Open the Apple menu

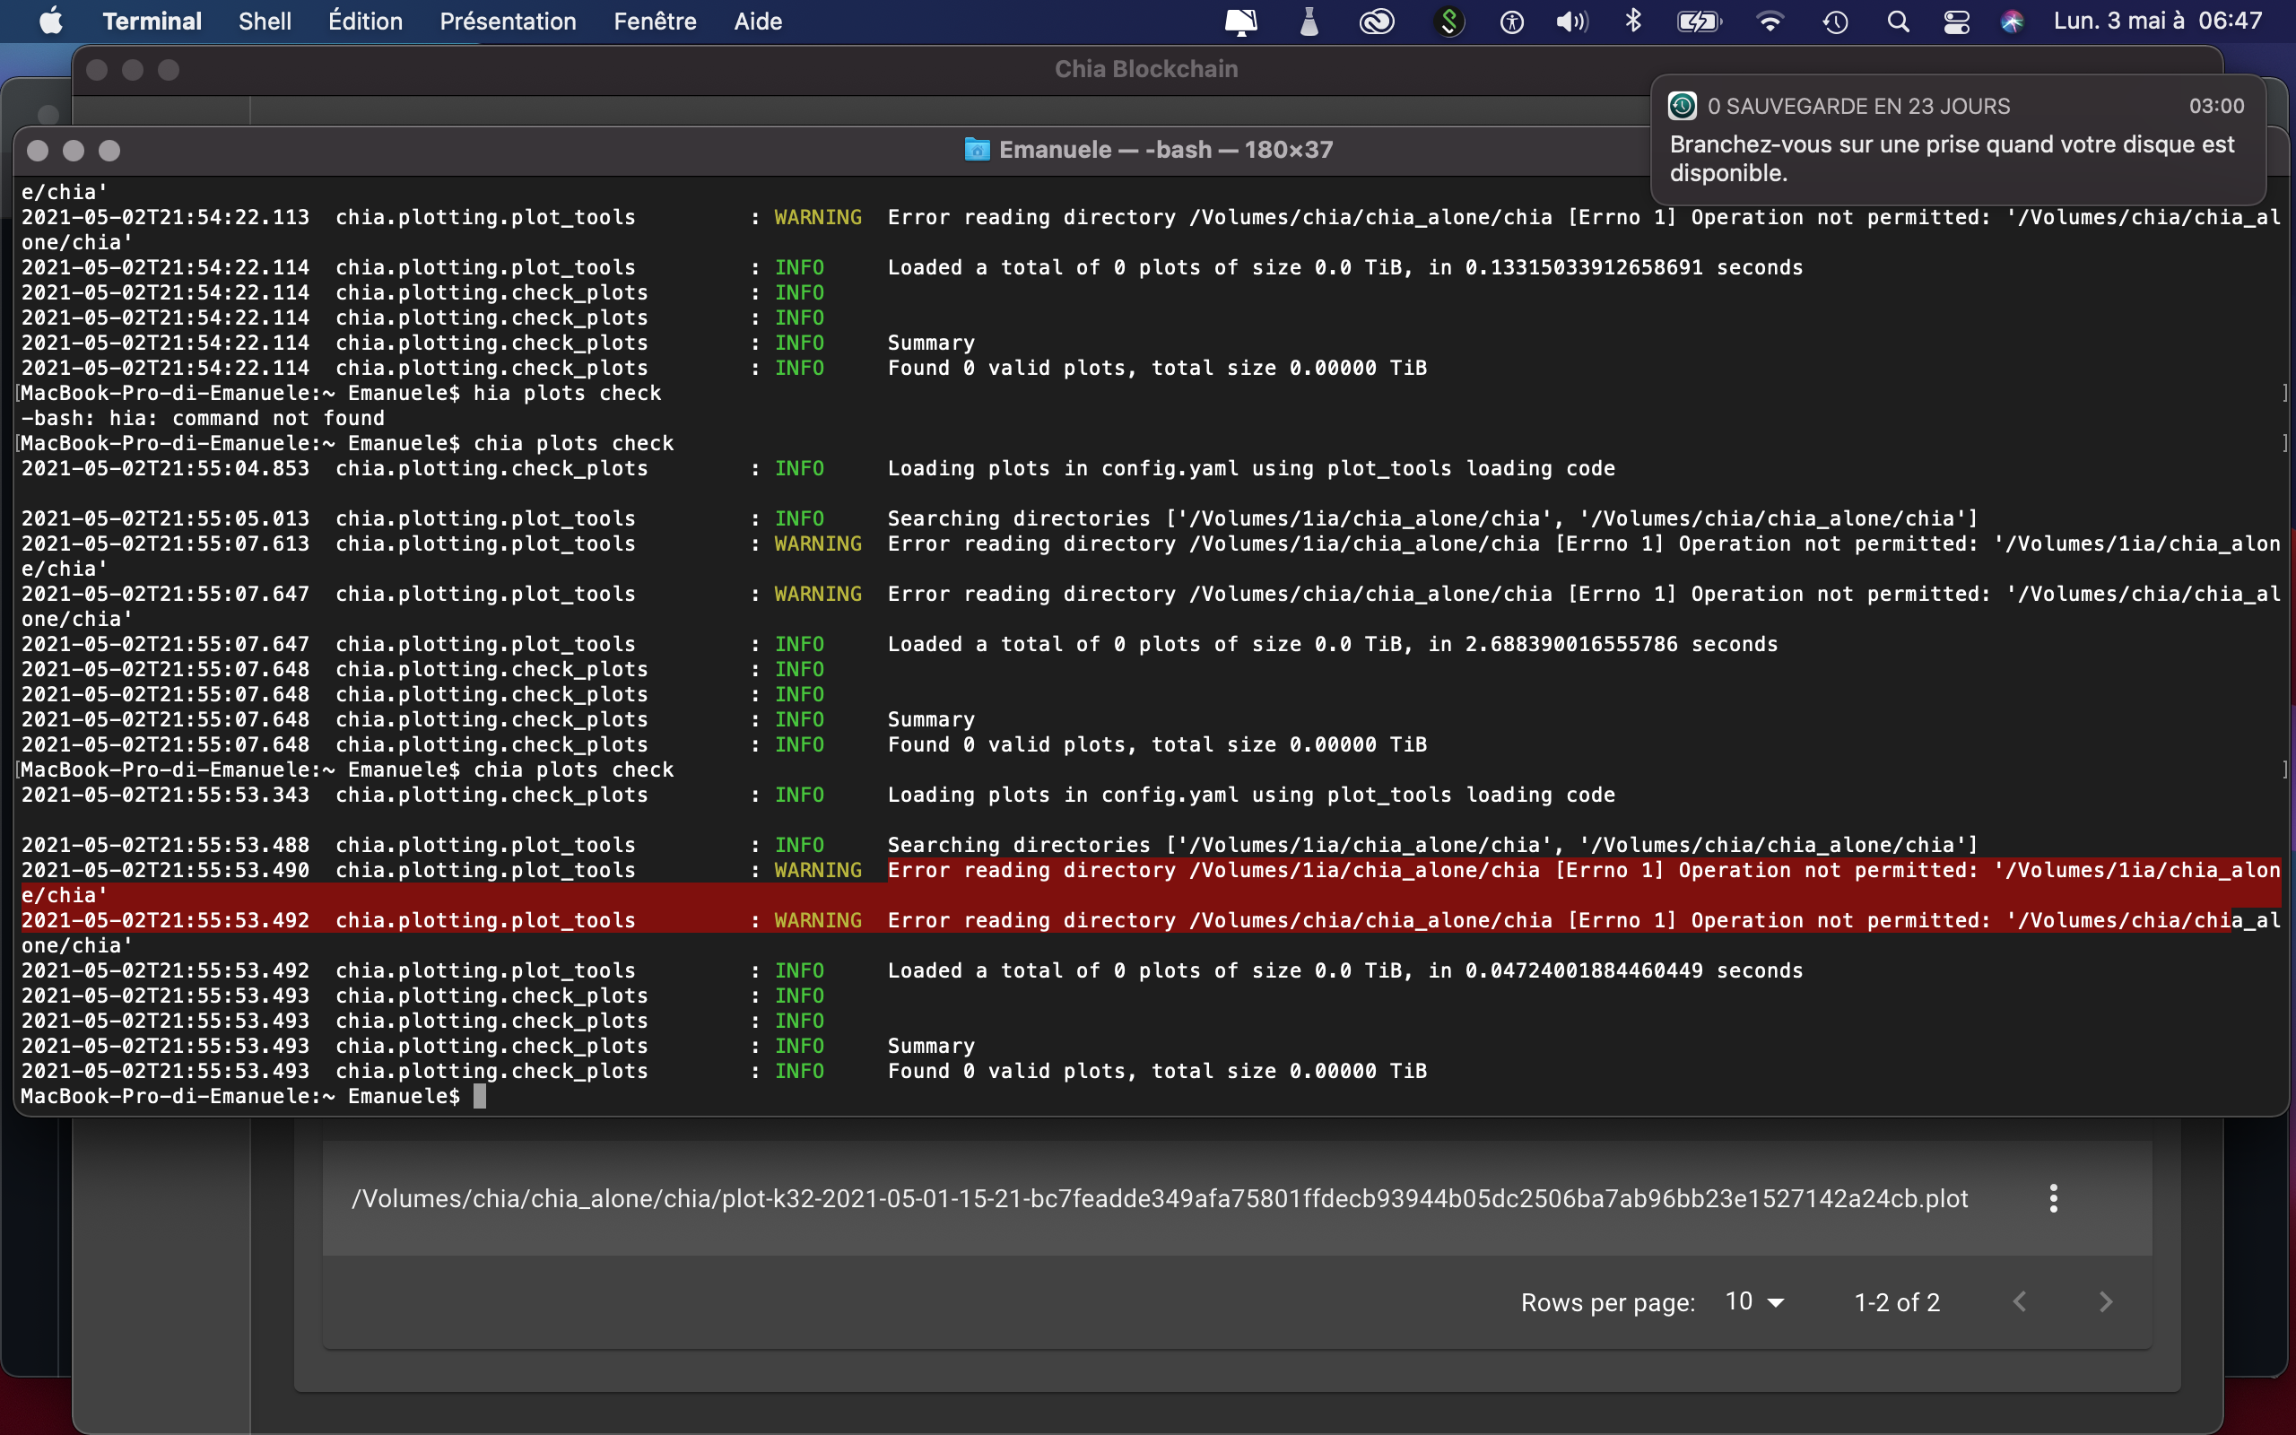[x=51, y=21]
